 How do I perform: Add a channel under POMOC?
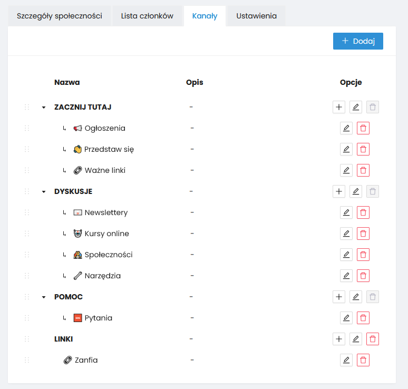339,297
